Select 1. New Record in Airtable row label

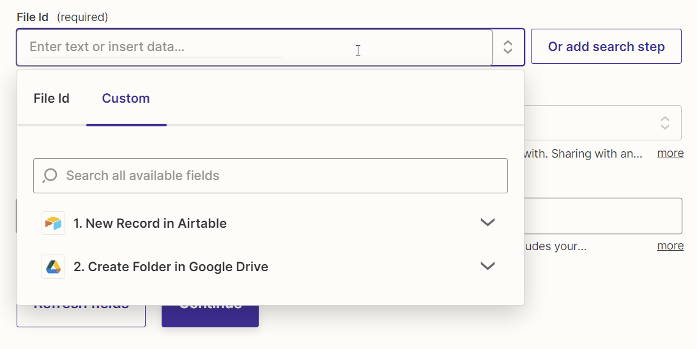click(x=149, y=223)
